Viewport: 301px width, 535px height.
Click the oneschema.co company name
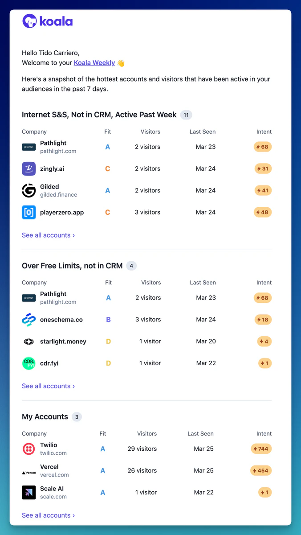61,320
